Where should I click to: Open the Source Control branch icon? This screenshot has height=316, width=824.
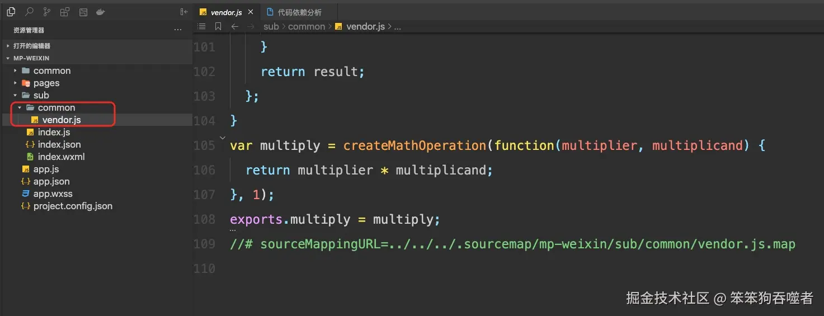tap(47, 12)
